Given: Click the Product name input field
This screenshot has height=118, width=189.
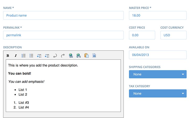Looking at the screenshot, I should tap(63, 15).
